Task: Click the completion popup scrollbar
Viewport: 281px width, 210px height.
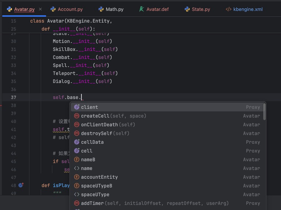Action: pos(264,112)
